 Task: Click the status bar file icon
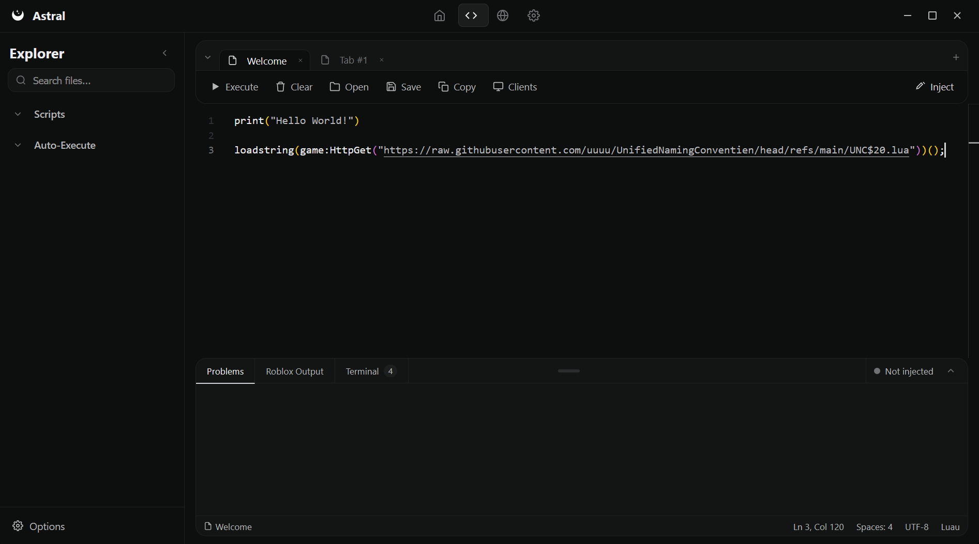point(208,526)
